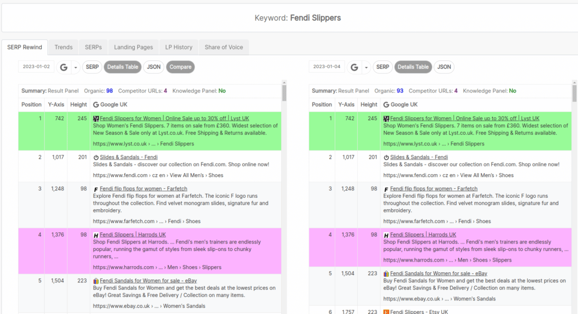This screenshot has width=578, height=314.
Task: Go to the Landing Pages tab
Action: [133, 47]
